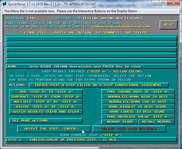The height and width of the screenshot is (149, 182).
Task: Select RANK HIGHEST IS BEST SCORE
Action: point(138,107)
